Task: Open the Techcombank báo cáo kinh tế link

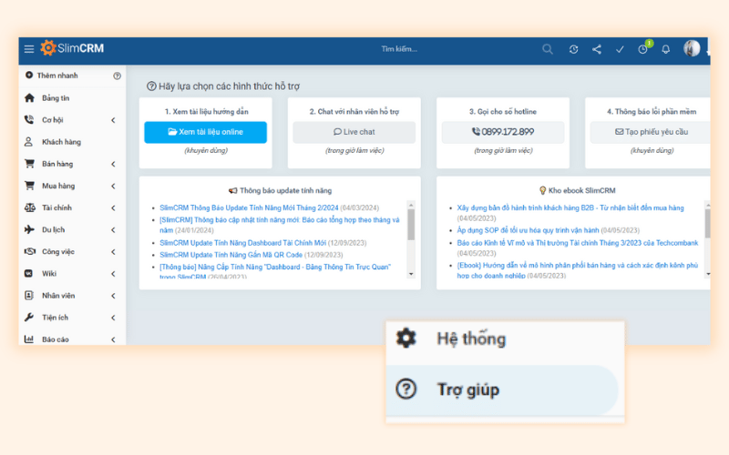Action: point(578,243)
